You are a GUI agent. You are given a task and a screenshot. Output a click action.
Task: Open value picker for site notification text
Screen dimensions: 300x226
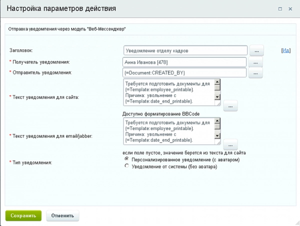[230, 106]
